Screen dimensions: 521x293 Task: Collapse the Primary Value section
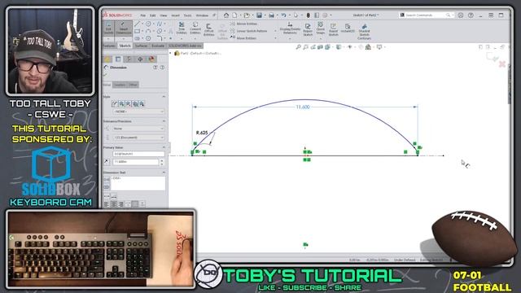click(x=164, y=147)
